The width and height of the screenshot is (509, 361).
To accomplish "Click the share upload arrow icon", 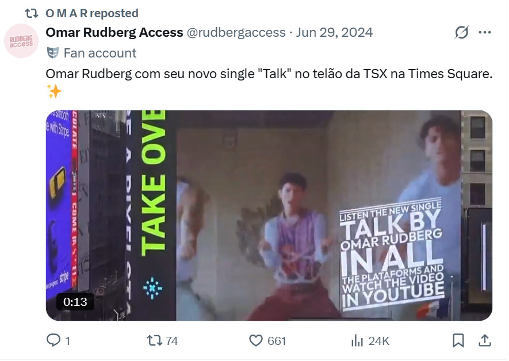I will 485,340.
